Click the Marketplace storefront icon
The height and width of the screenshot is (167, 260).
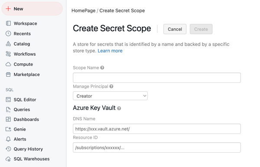pyautogui.click(x=8, y=75)
